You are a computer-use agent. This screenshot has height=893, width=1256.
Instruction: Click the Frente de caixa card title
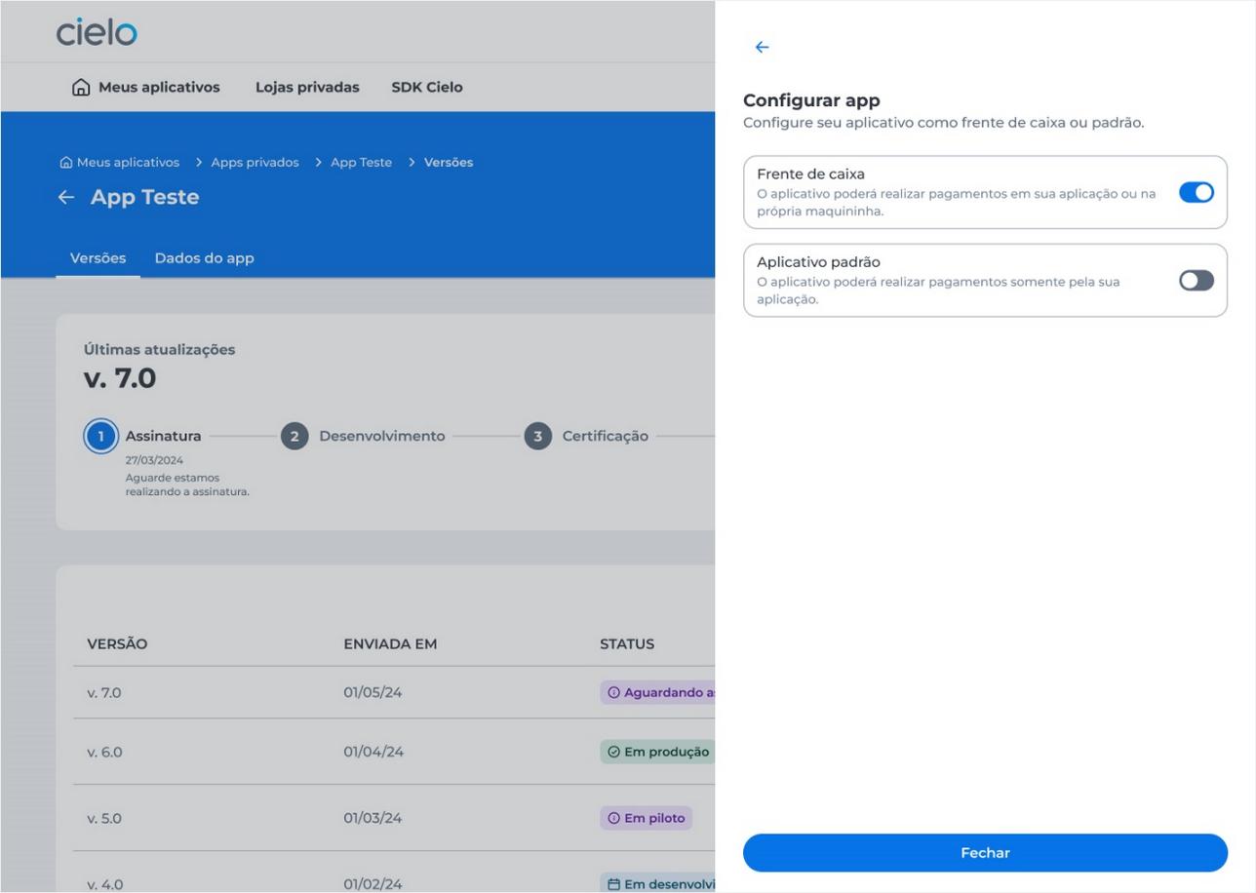tap(810, 175)
